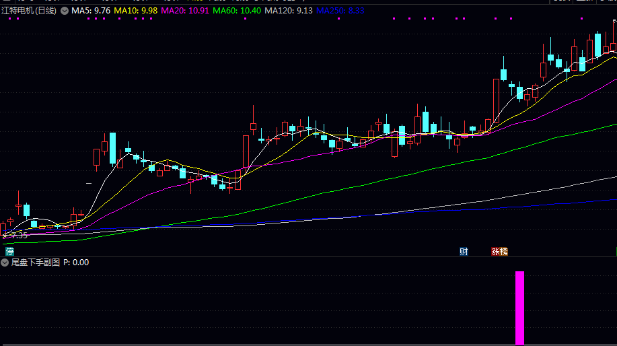The height and width of the screenshot is (346, 617).
Task: Expand the dropdown arrow beside 尾盘下手副图
Action: point(5,263)
